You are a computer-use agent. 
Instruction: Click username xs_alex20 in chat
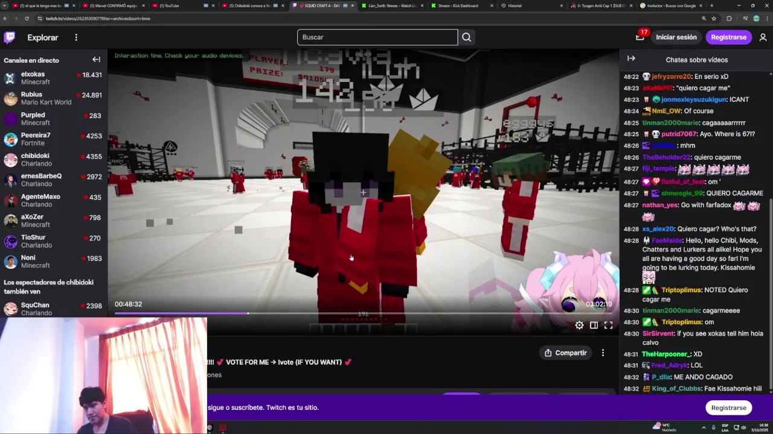click(658, 229)
